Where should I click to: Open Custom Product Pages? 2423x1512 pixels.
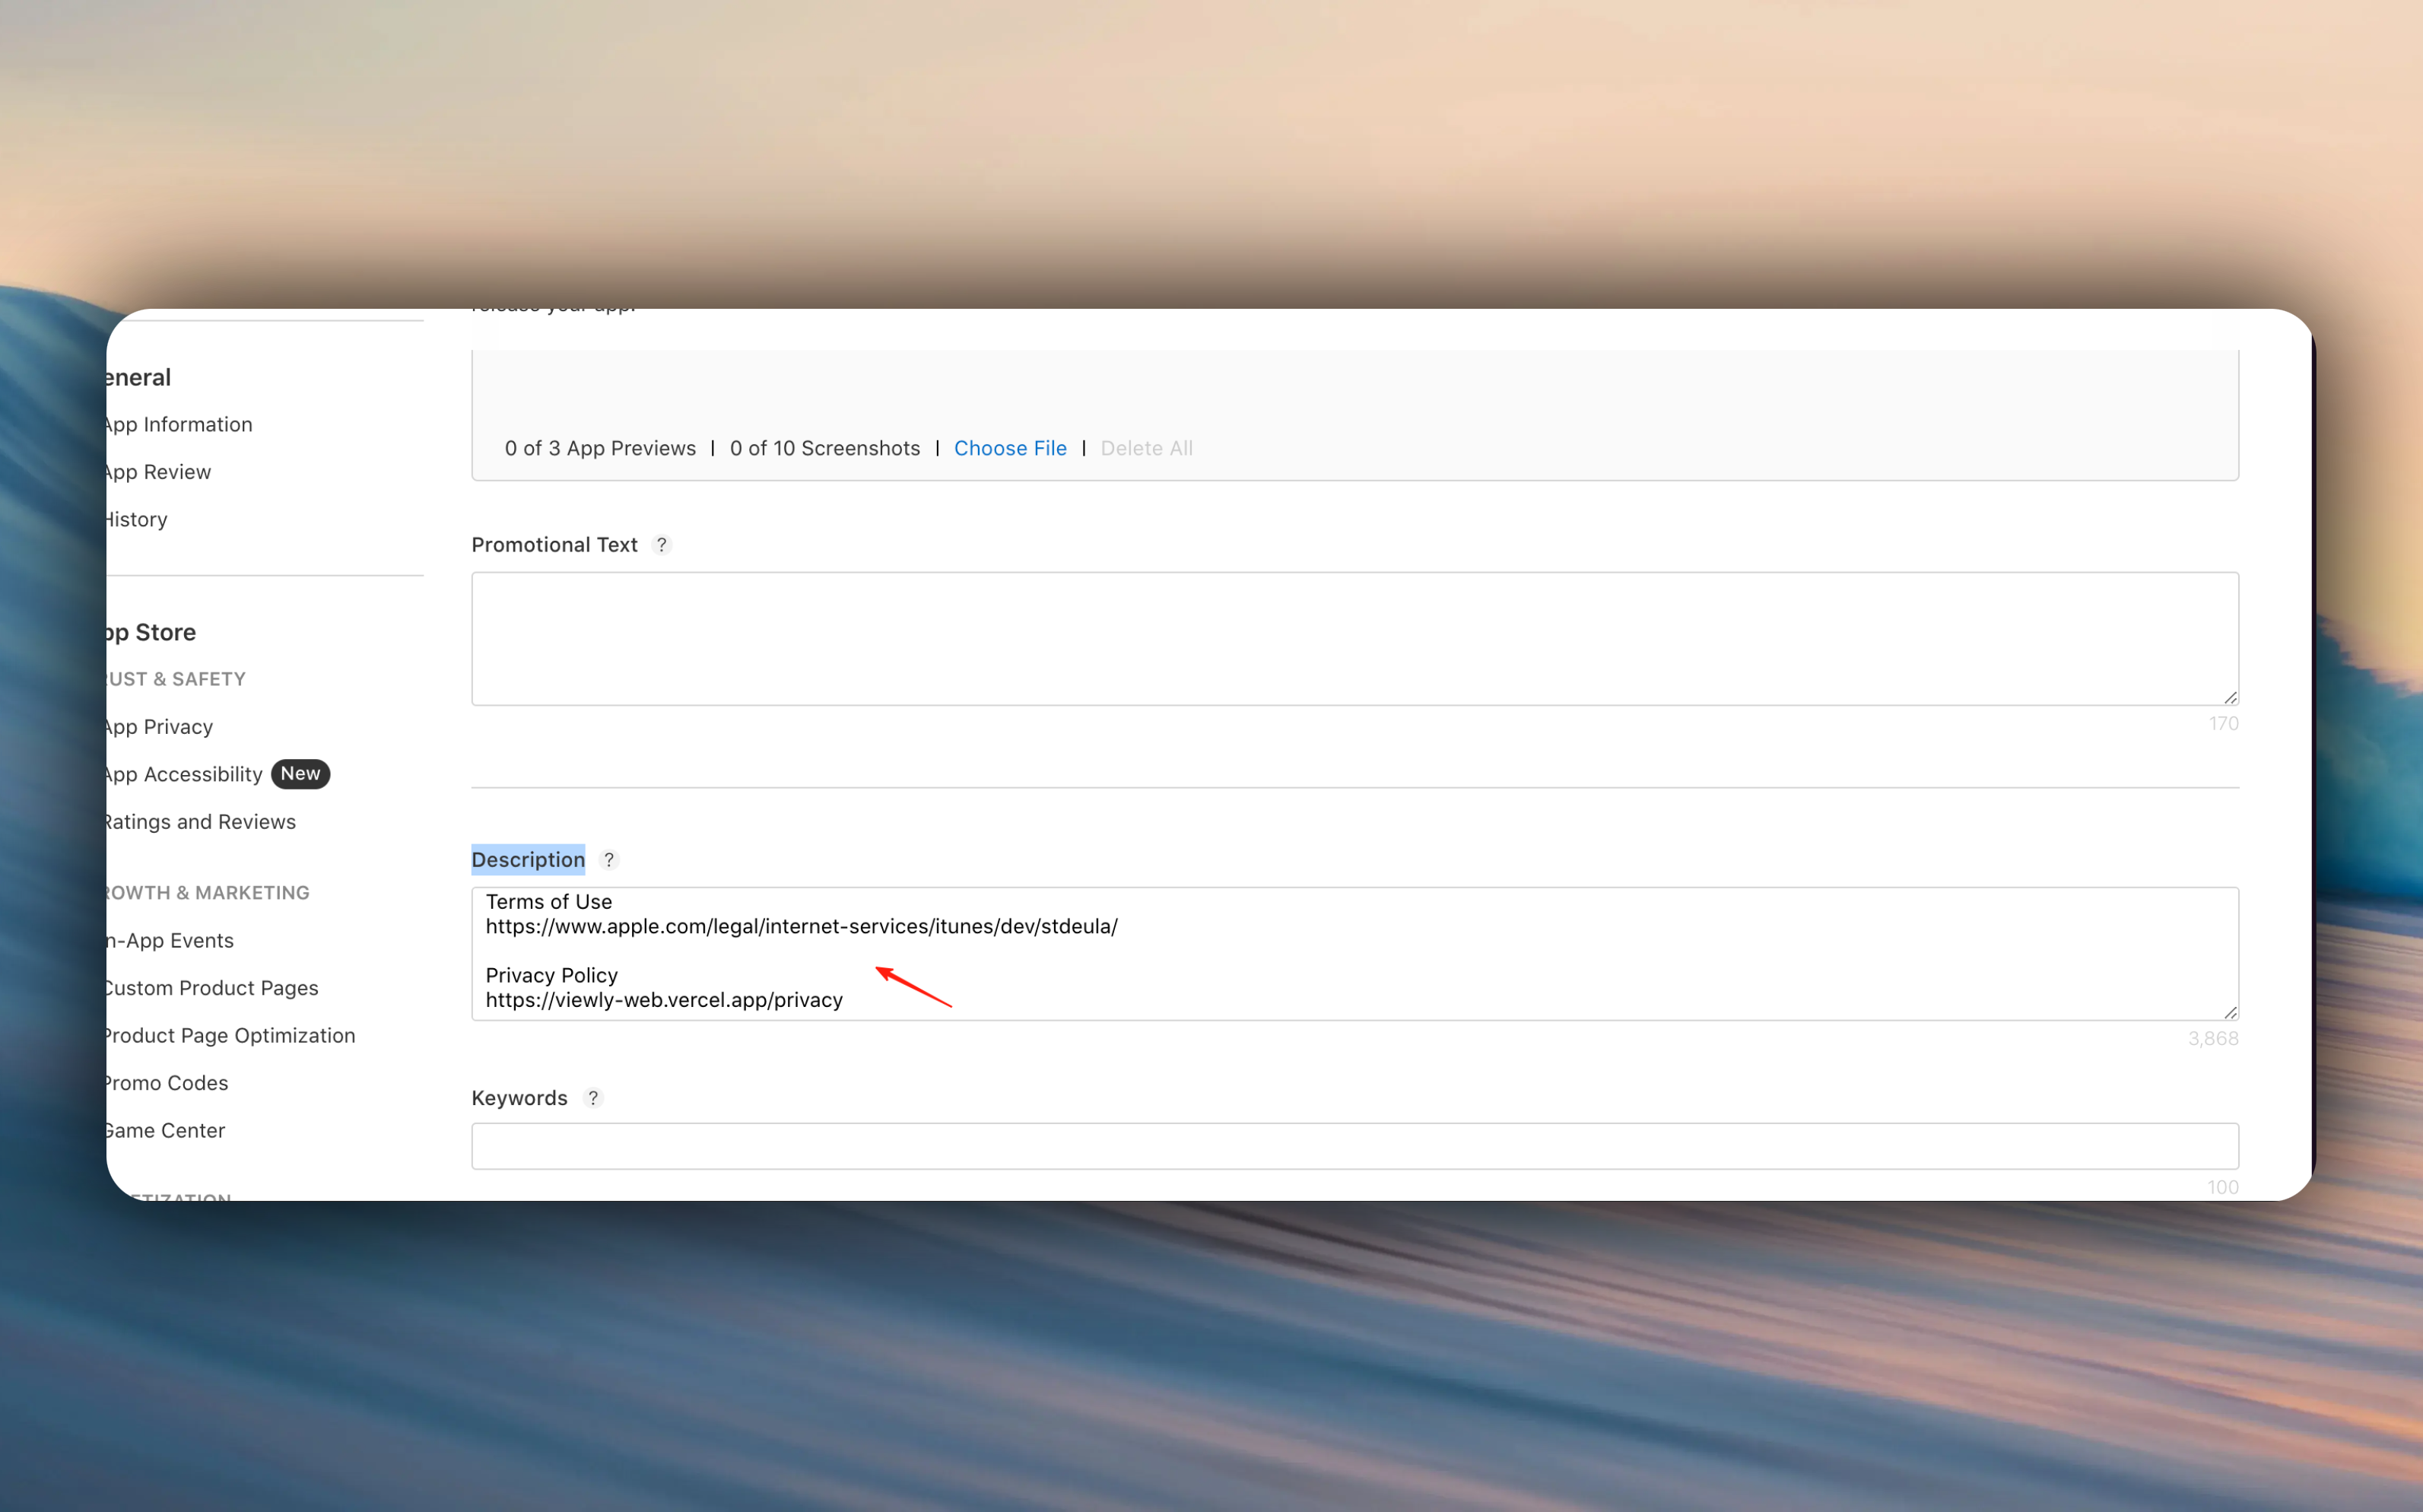tap(211, 988)
